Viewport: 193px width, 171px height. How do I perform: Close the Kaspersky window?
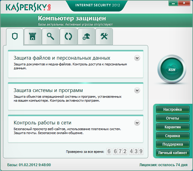point(184,3)
